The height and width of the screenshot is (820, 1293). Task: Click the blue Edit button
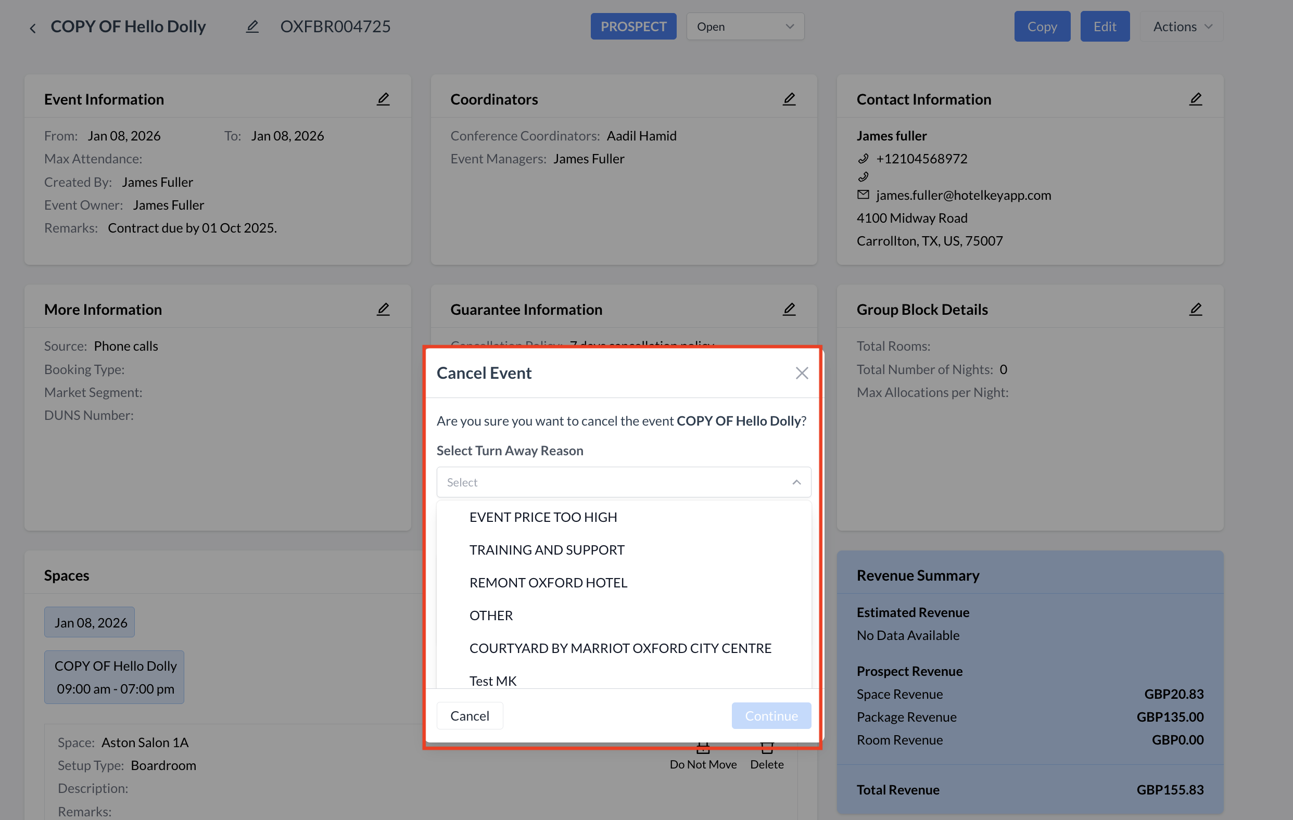click(x=1105, y=27)
